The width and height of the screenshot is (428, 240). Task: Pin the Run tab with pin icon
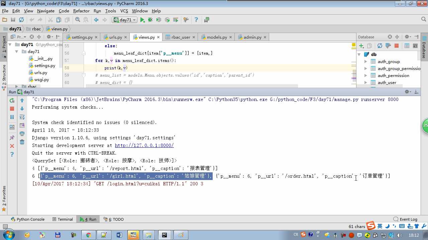coord(12,138)
